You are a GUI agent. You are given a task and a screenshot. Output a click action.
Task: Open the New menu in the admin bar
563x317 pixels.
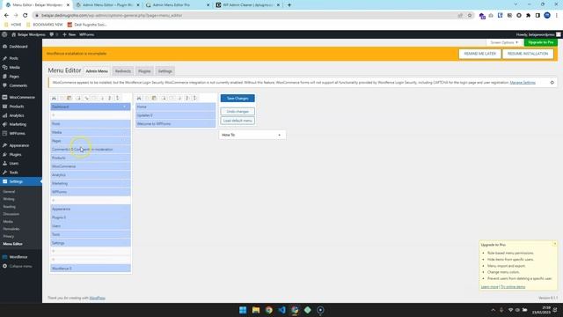[x=69, y=34]
